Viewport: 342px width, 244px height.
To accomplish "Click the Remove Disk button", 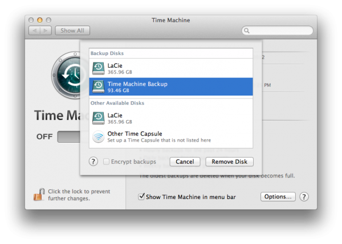I will click(x=229, y=162).
